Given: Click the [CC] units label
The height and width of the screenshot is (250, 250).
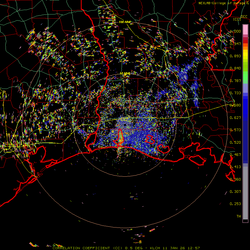Looking at the screenshot, I should point(237,19).
